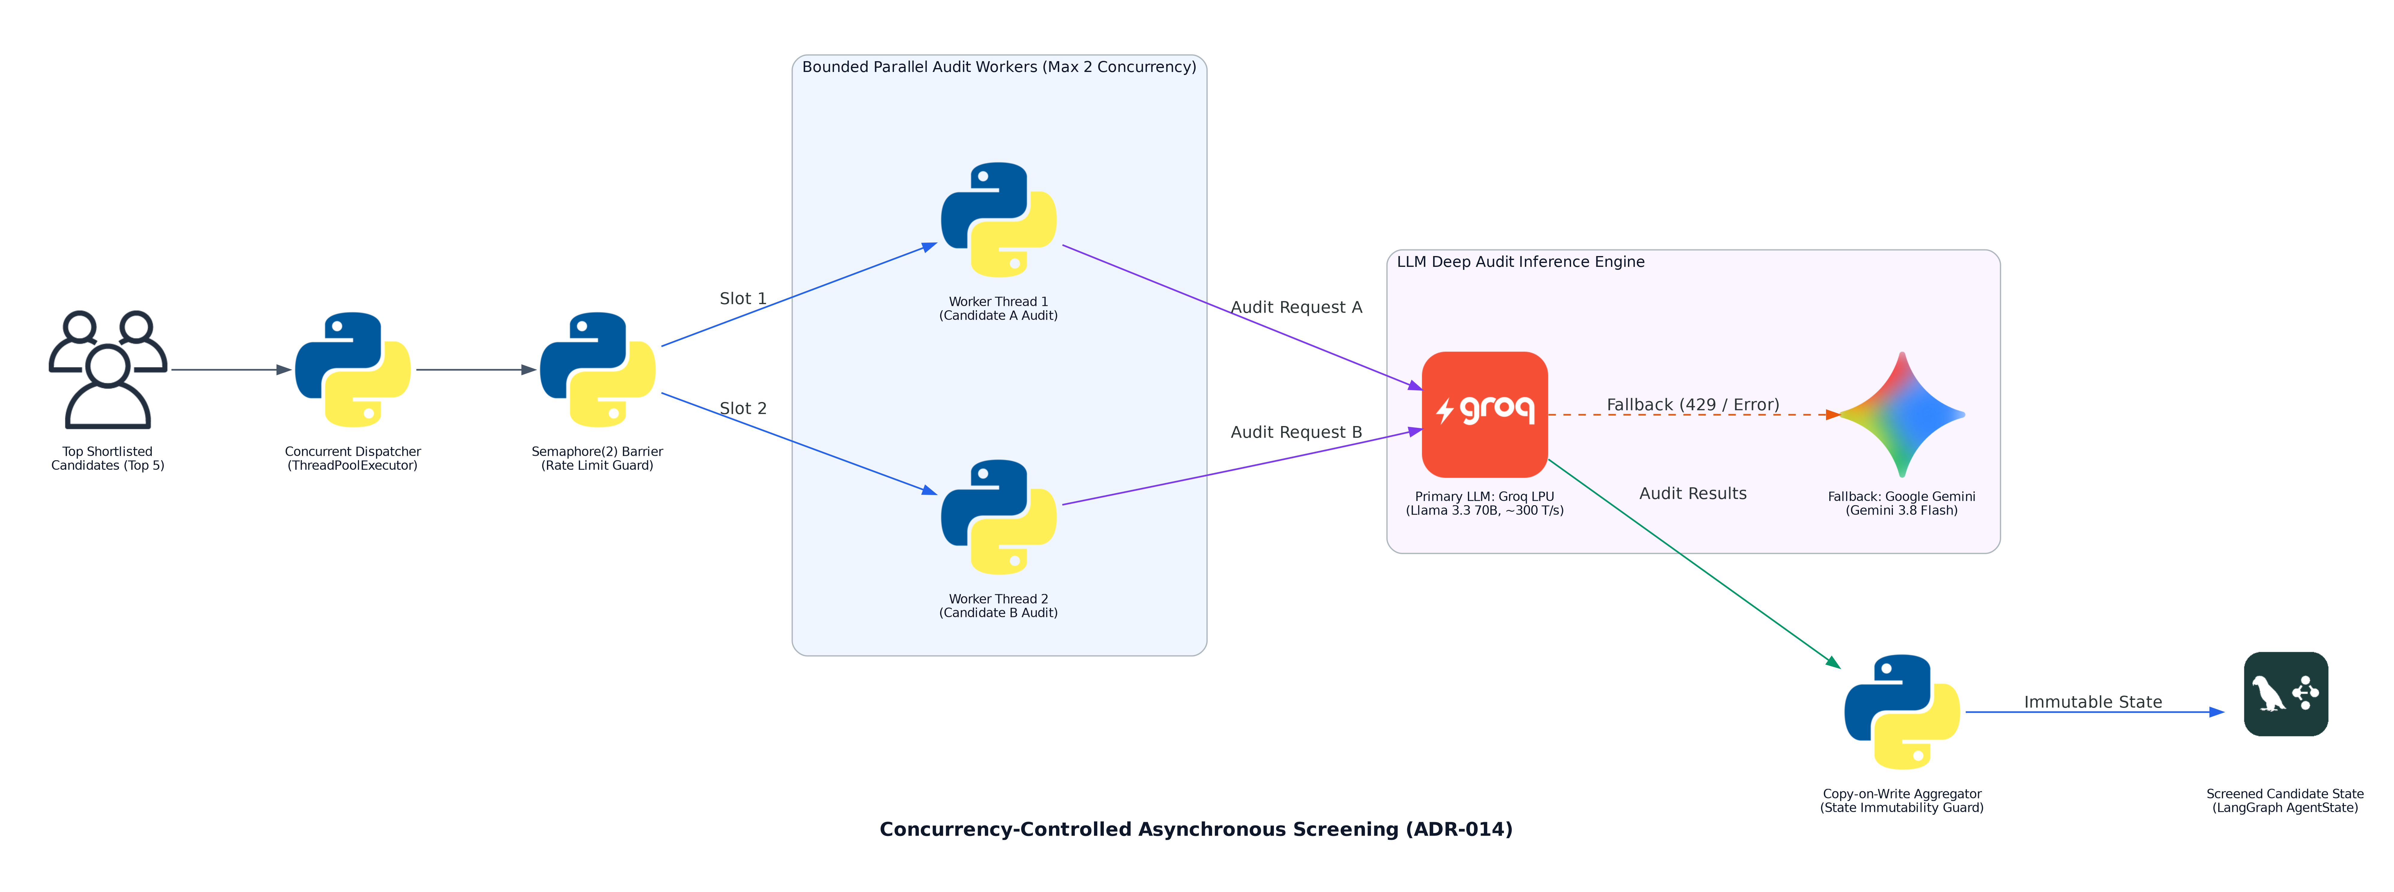Click the Semaphore(2) Barrier Python icon
2394x892 pixels.
(598, 370)
